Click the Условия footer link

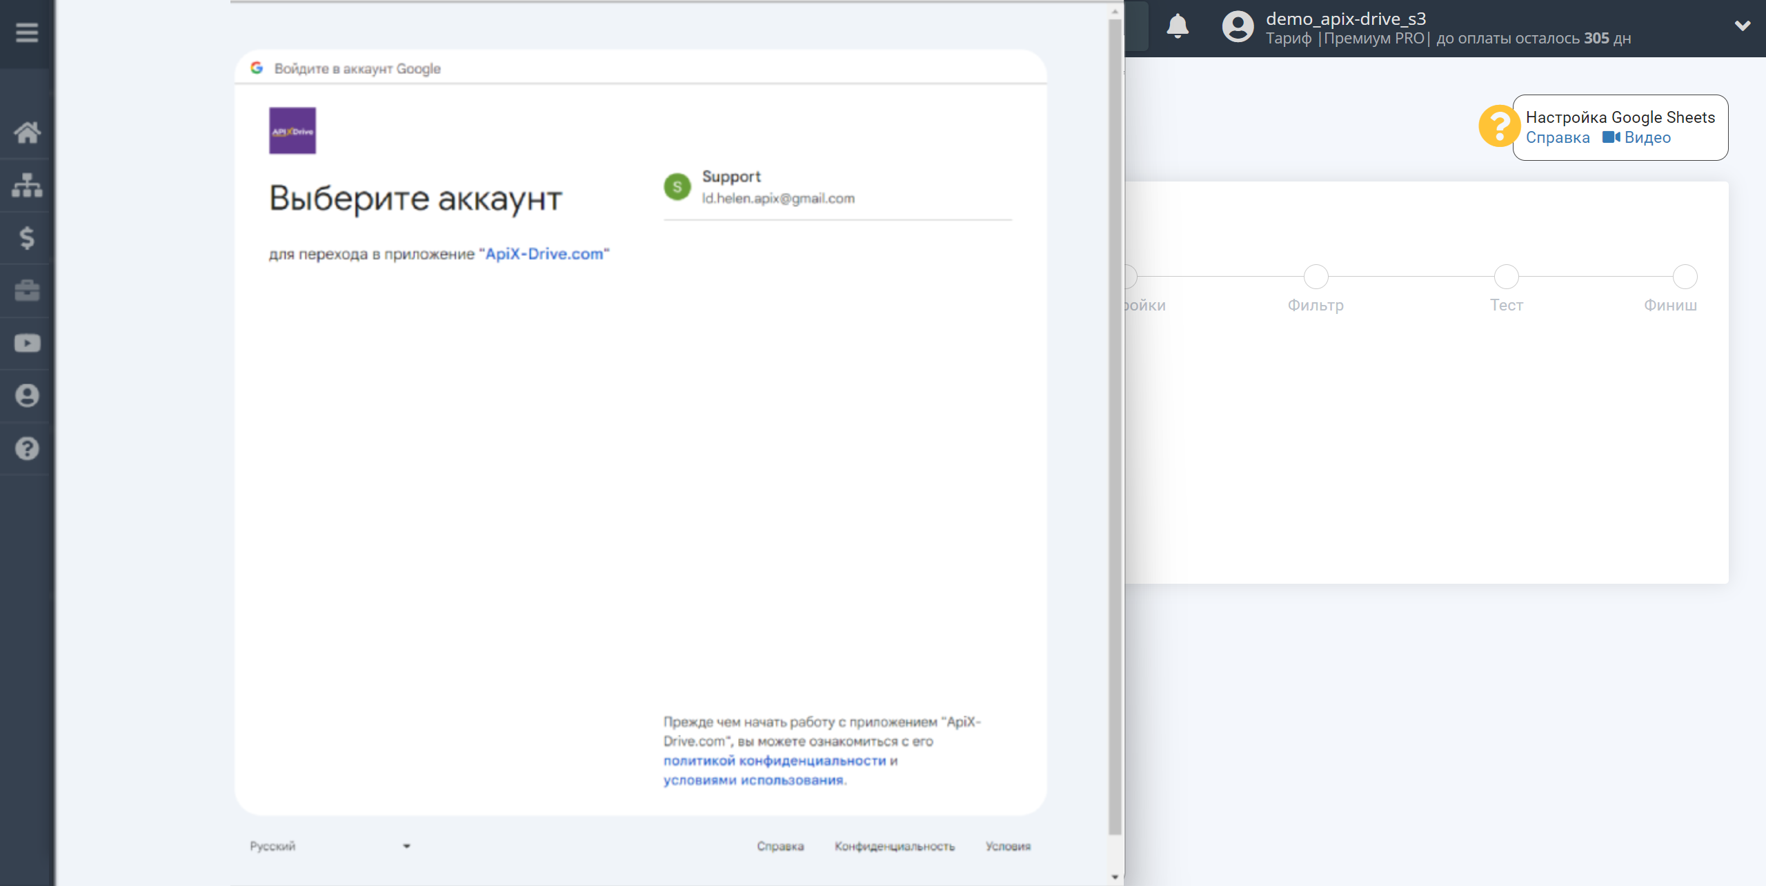point(1008,846)
